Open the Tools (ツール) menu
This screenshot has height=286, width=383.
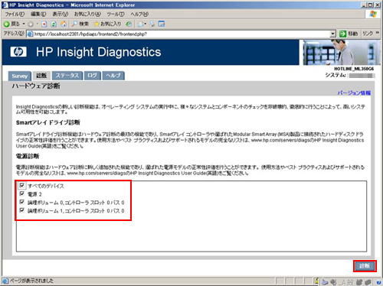(116, 14)
